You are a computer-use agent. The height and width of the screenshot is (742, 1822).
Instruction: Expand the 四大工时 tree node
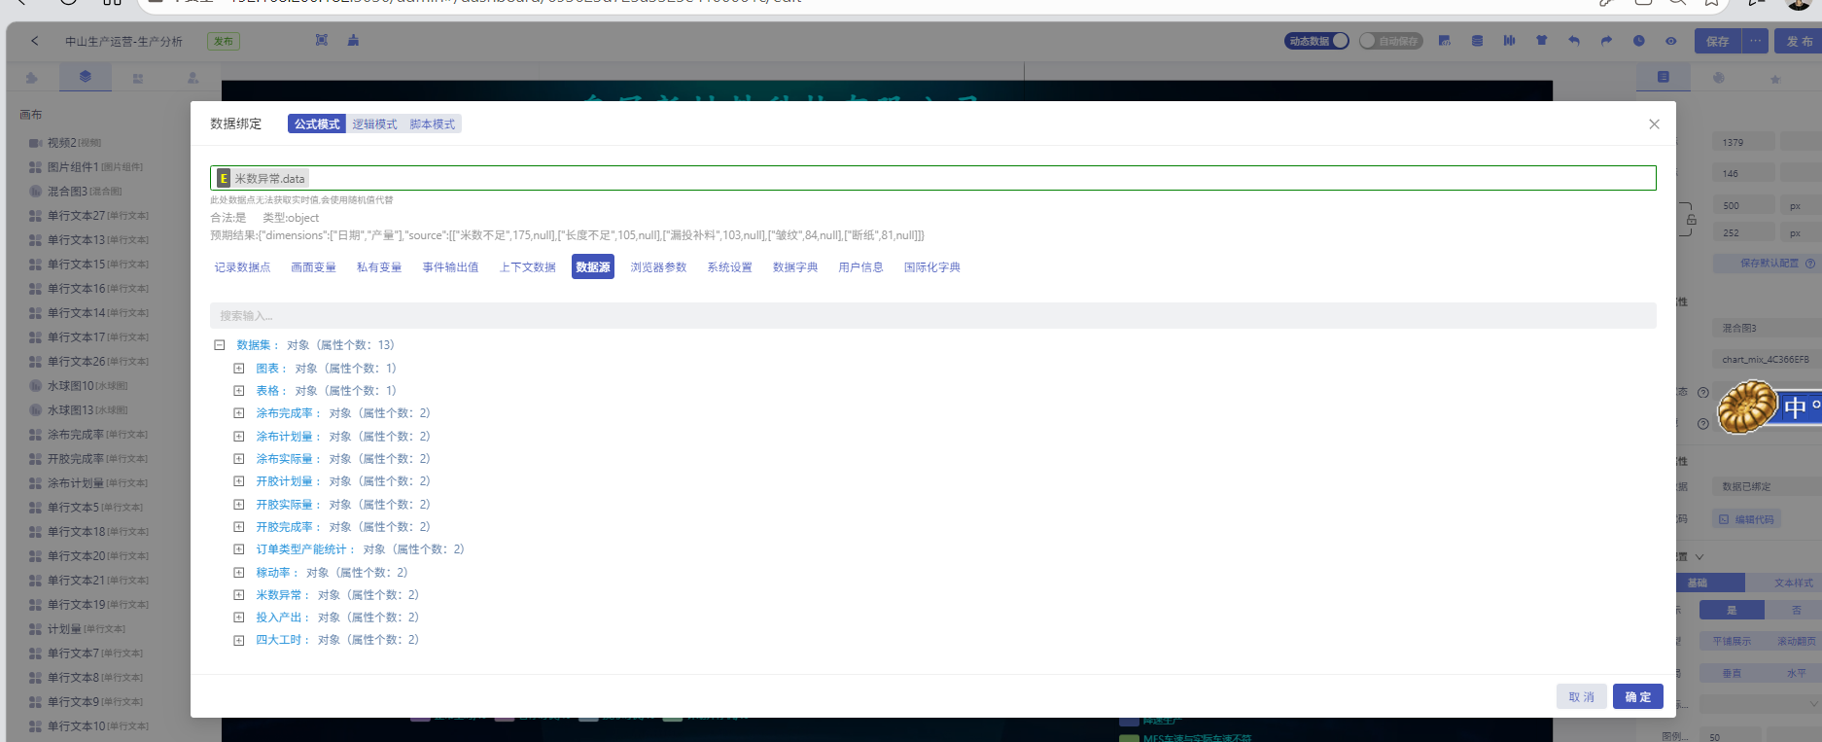point(238,640)
